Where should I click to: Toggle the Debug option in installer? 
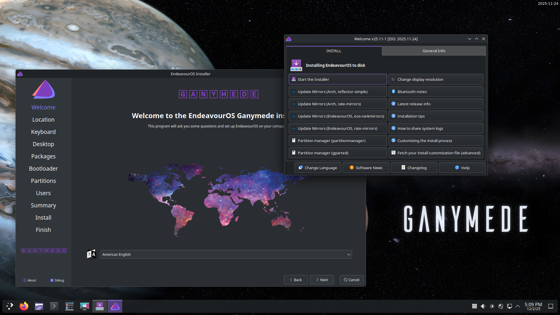(x=57, y=280)
